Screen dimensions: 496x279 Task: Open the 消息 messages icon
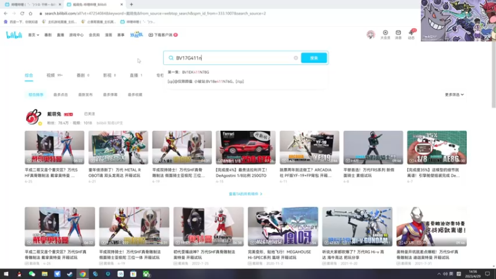[398, 35]
